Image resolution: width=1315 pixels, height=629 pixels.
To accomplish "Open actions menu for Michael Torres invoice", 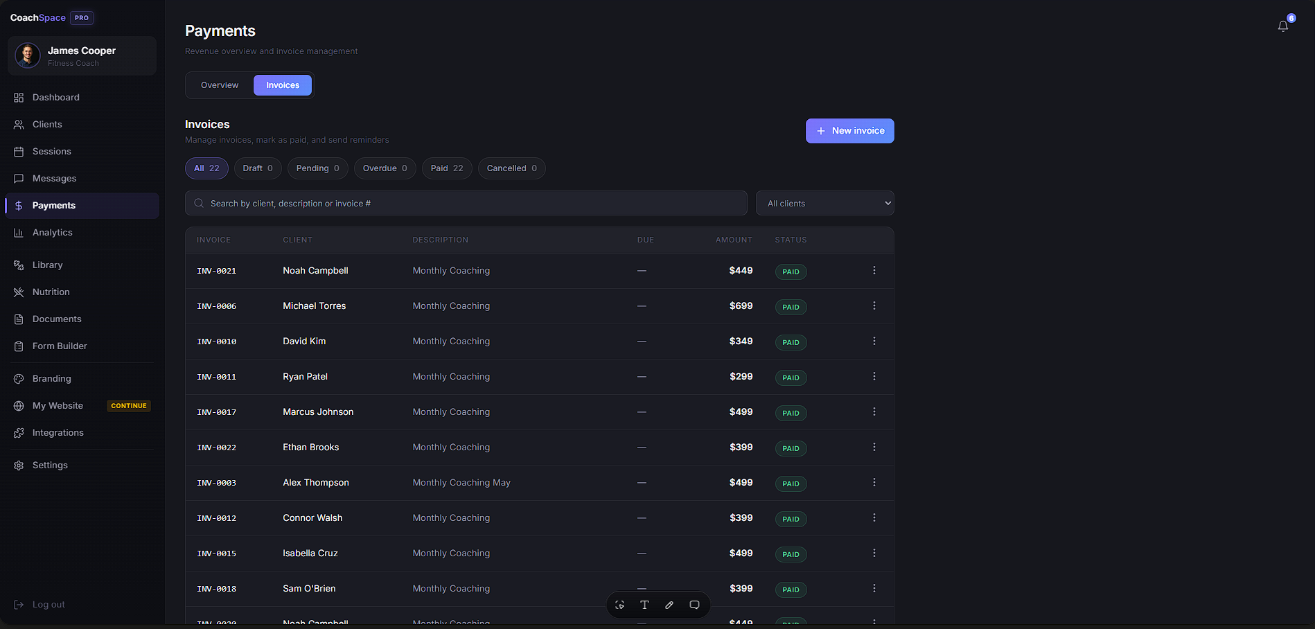I will [x=874, y=305].
